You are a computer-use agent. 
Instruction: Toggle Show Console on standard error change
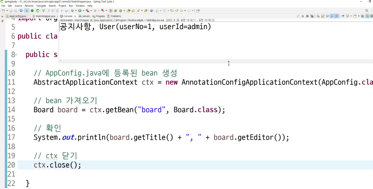pyautogui.click(x=337, y=16)
